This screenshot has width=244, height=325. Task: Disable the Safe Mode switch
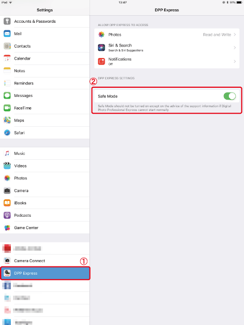pos(230,96)
